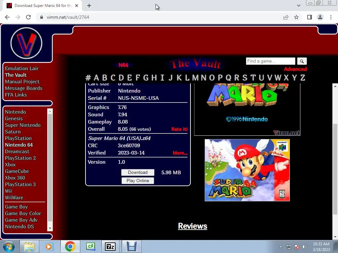Expand the tab search chevron
Image resolution: width=338 pixels, height=253 pixels.
point(298,6)
